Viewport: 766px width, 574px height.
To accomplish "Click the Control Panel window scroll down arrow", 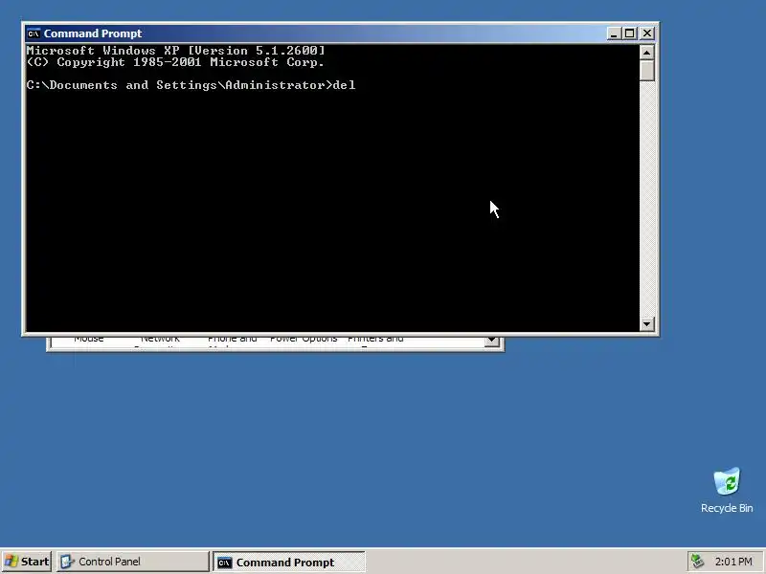I will [x=492, y=341].
